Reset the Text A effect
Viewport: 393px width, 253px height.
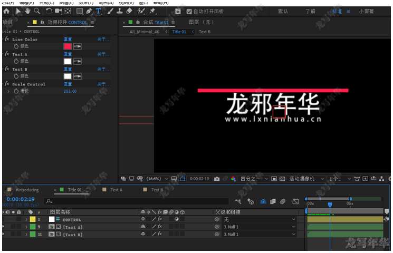click(x=68, y=54)
